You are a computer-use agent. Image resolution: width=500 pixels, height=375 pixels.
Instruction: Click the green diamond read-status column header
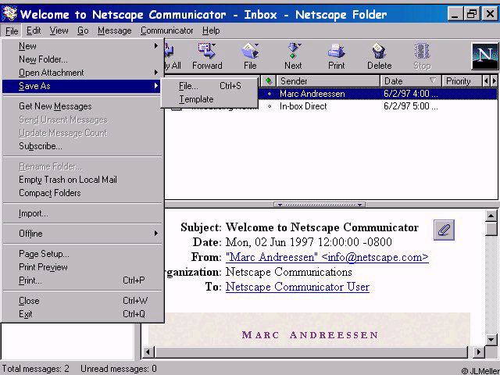pos(269,81)
